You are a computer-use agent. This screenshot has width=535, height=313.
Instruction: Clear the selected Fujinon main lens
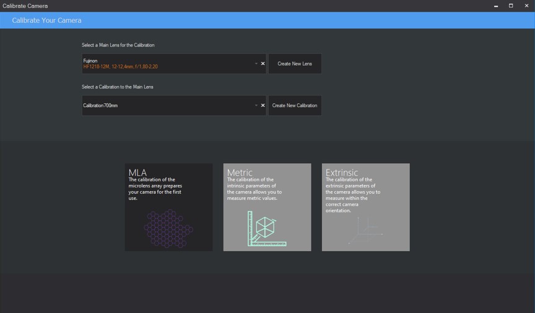click(263, 64)
